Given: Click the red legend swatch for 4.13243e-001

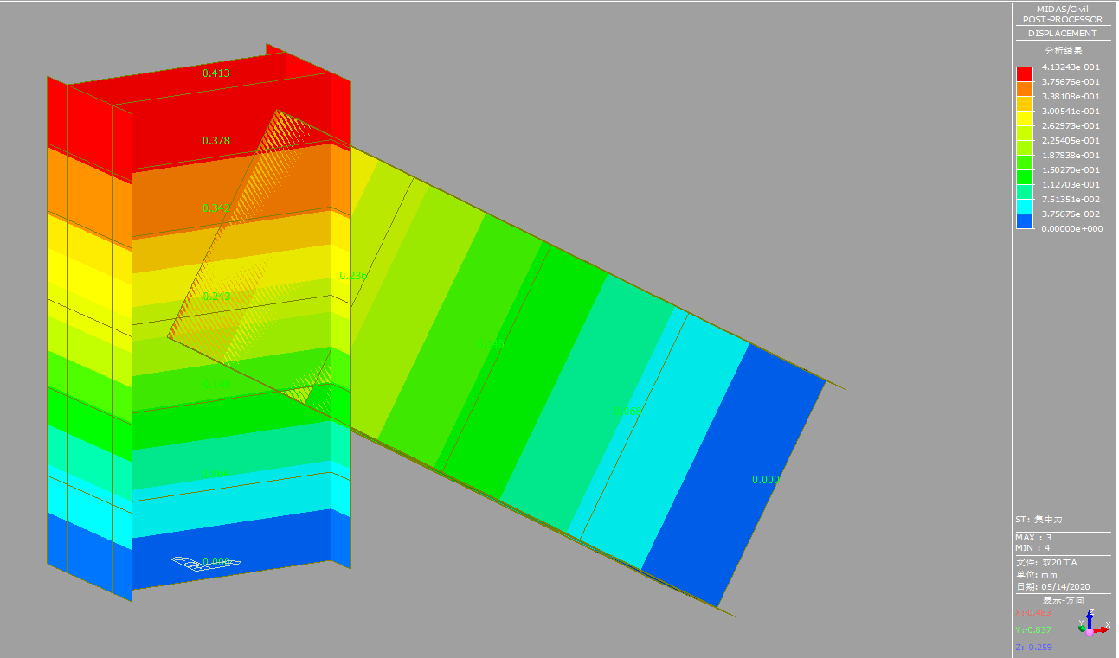Looking at the screenshot, I should tap(1025, 74).
